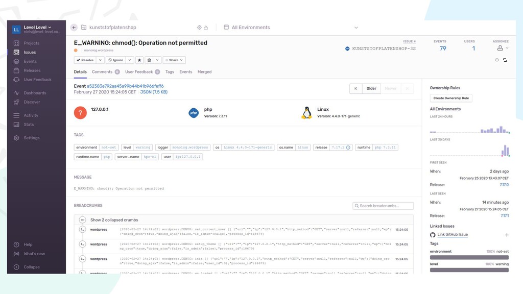523x294 pixels.
Task: Switch to the Details tab
Action: (x=80, y=72)
